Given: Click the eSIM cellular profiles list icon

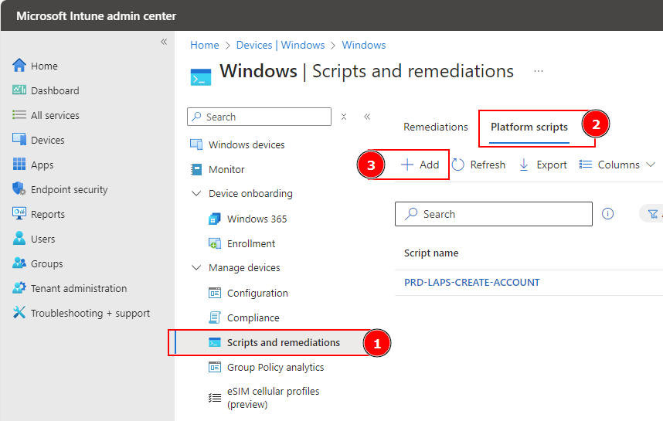Looking at the screenshot, I should click(214, 398).
